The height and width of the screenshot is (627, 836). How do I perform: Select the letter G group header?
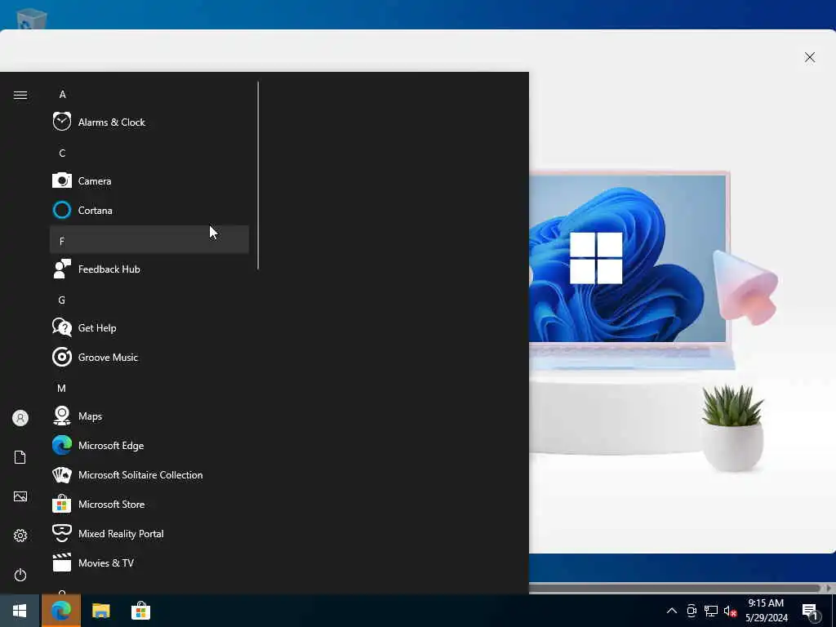[x=62, y=300]
